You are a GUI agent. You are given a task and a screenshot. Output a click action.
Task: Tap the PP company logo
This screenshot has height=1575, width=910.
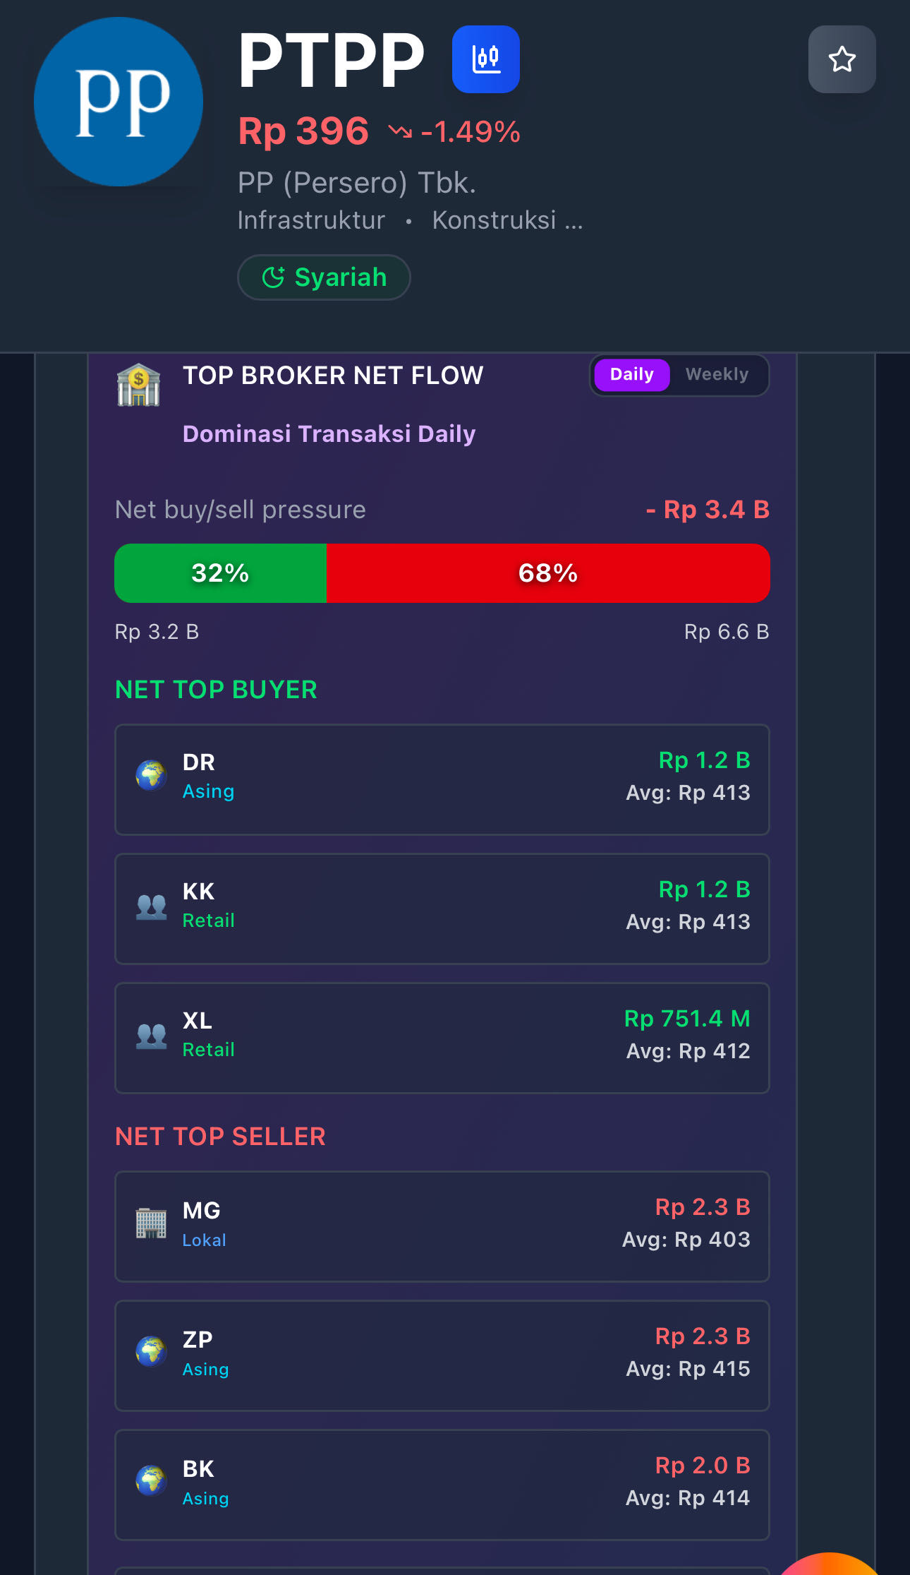click(119, 102)
